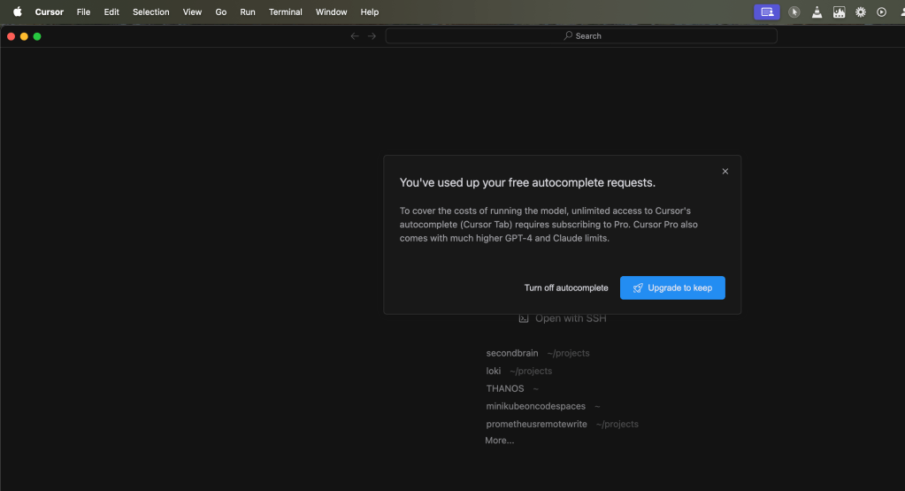
Task: Click the round cursor pointer menu bar icon
Action: click(x=794, y=12)
